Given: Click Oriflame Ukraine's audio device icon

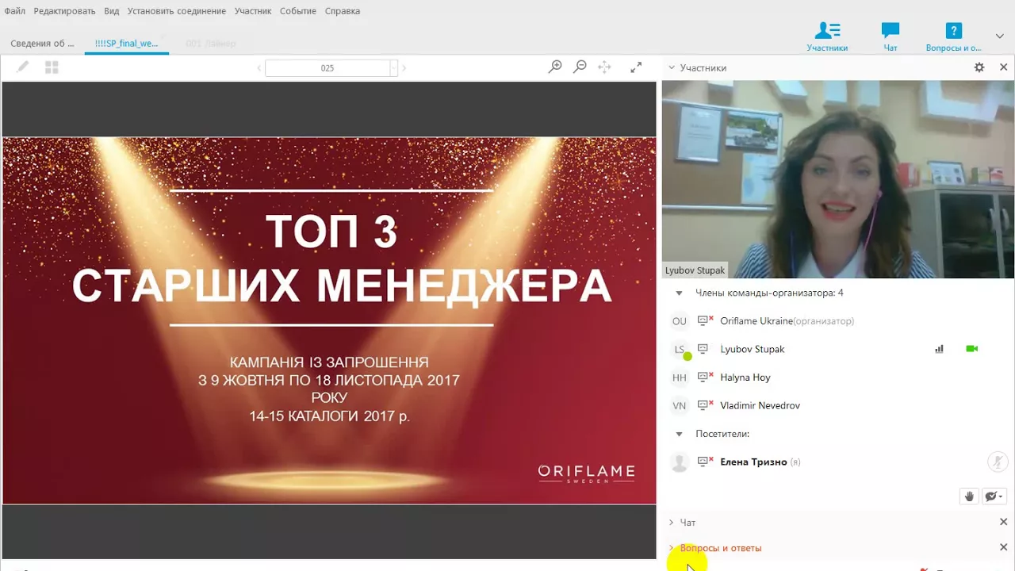Looking at the screenshot, I should 705,320.
